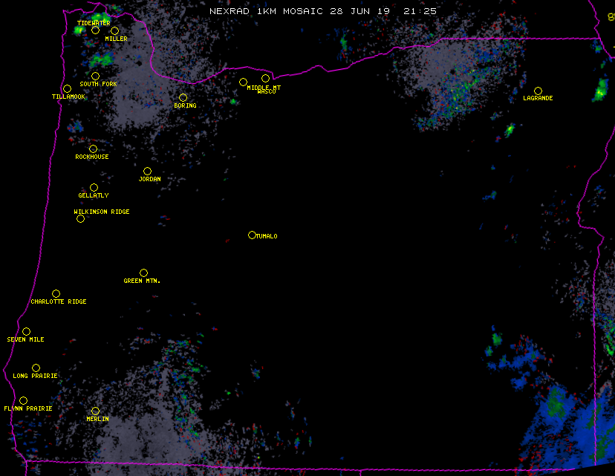Select the Seven Mile station marker

tap(26, 331)
